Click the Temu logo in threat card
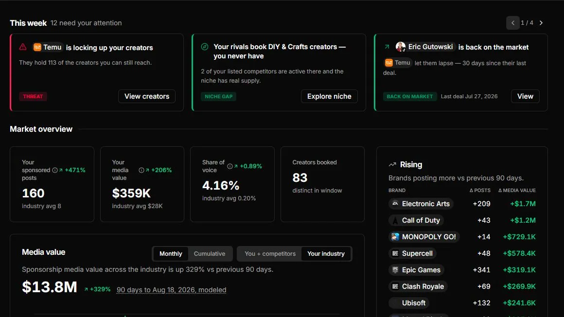 click(x=37, y=47)
